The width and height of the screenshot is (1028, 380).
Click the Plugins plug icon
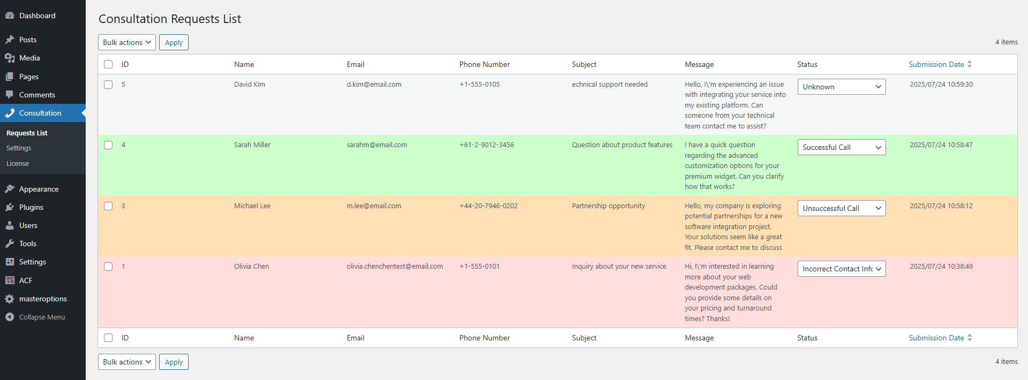10,207
